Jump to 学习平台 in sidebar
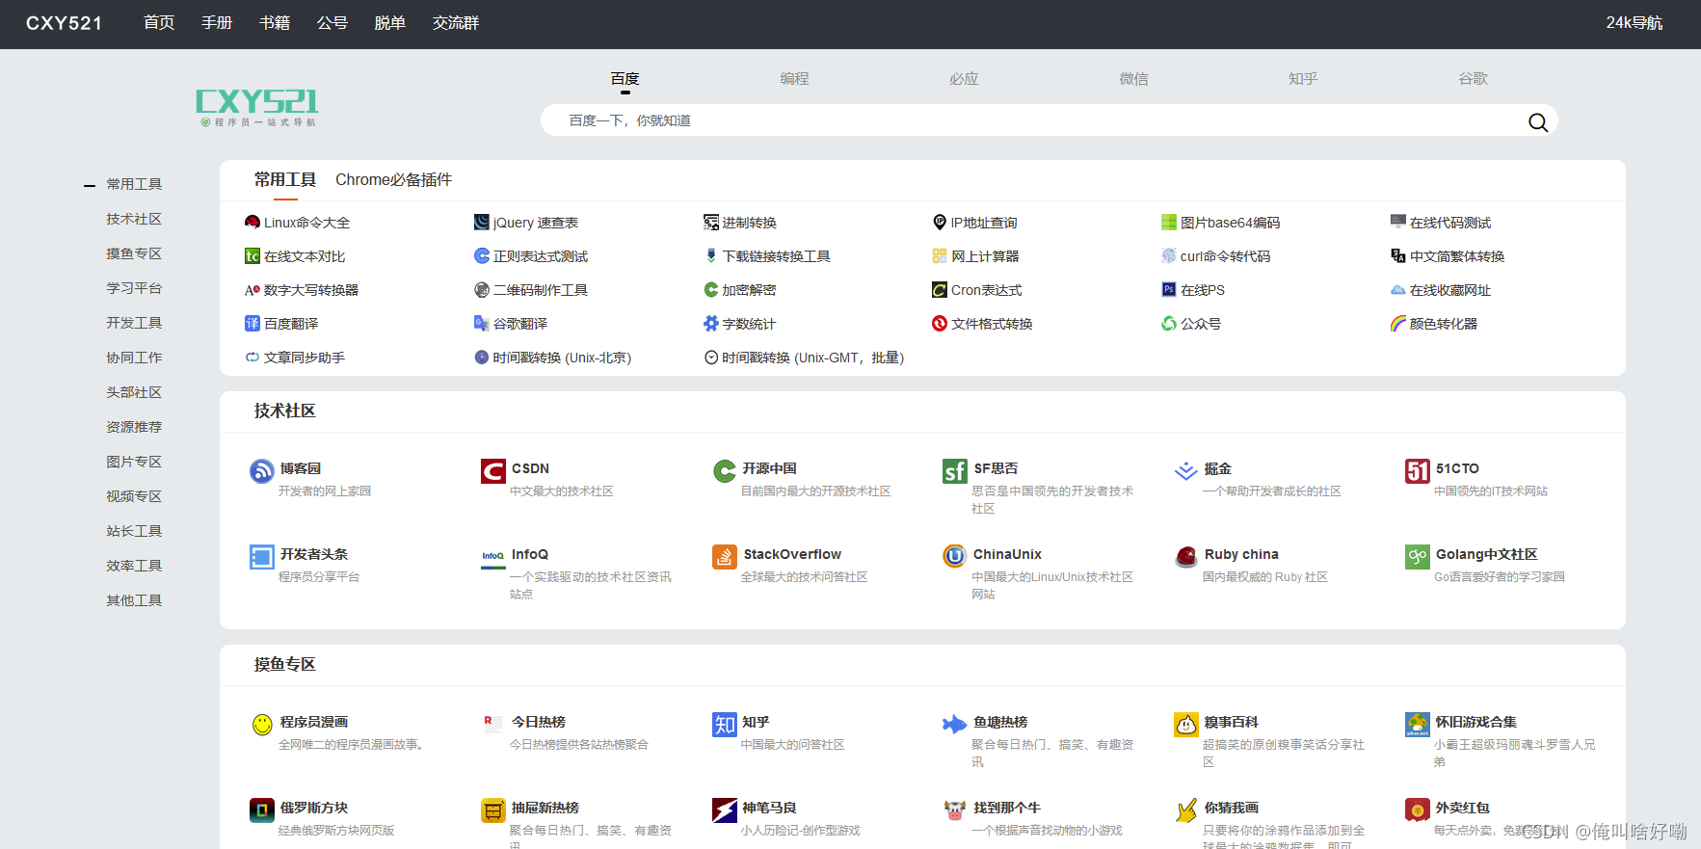The image size is (1701, 849). [134, 288]
